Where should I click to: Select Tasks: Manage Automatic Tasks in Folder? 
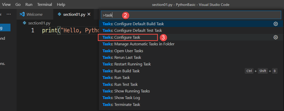coord(191,44)
